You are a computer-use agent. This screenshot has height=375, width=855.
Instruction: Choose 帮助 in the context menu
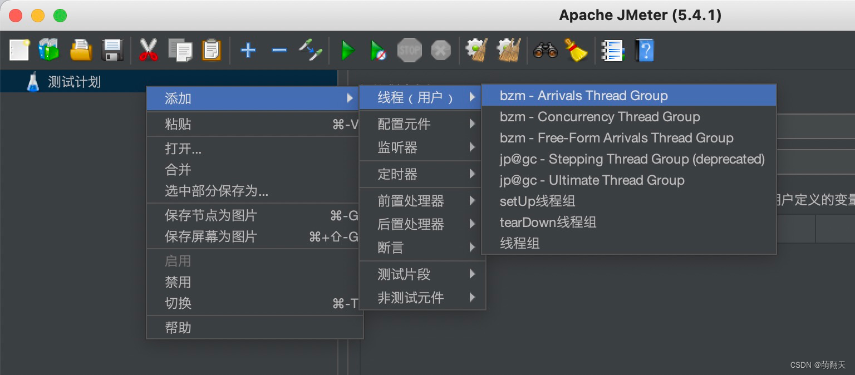[254, 328]
